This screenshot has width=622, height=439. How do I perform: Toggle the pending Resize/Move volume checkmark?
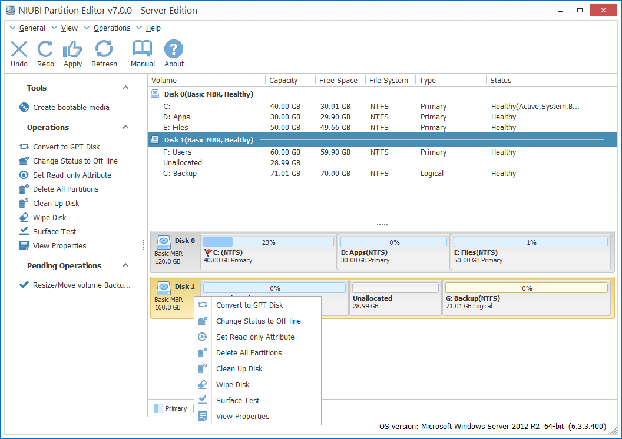coord(24,285)
